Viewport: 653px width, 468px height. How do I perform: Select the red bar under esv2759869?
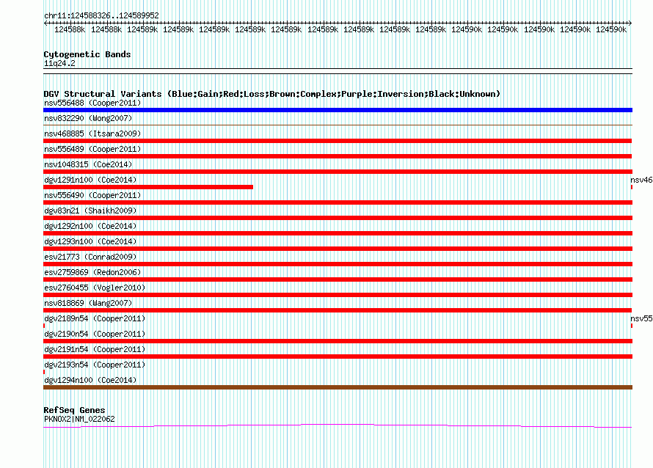(x=338, y=279)
